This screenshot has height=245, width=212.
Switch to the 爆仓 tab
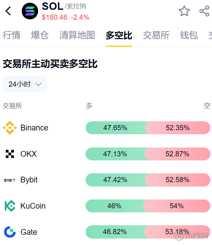40,35
